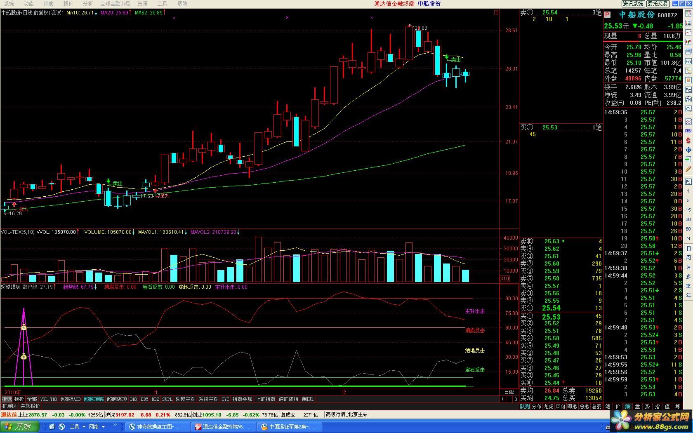
Task: Click the tree structure icon in sidebar
Action: point(688,71)
